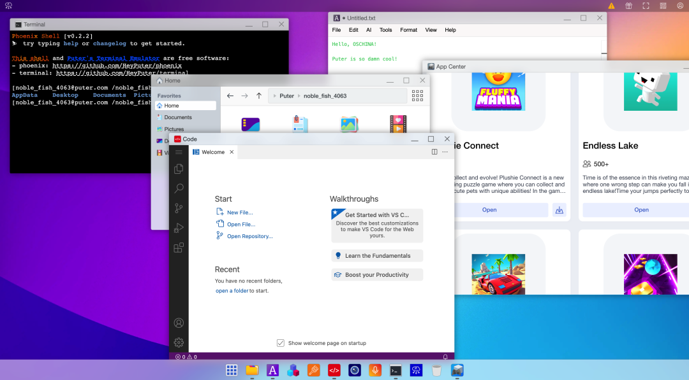Click the Open Repository... link
This screenshot has height=380, width=689.
(x=249, y=236)
